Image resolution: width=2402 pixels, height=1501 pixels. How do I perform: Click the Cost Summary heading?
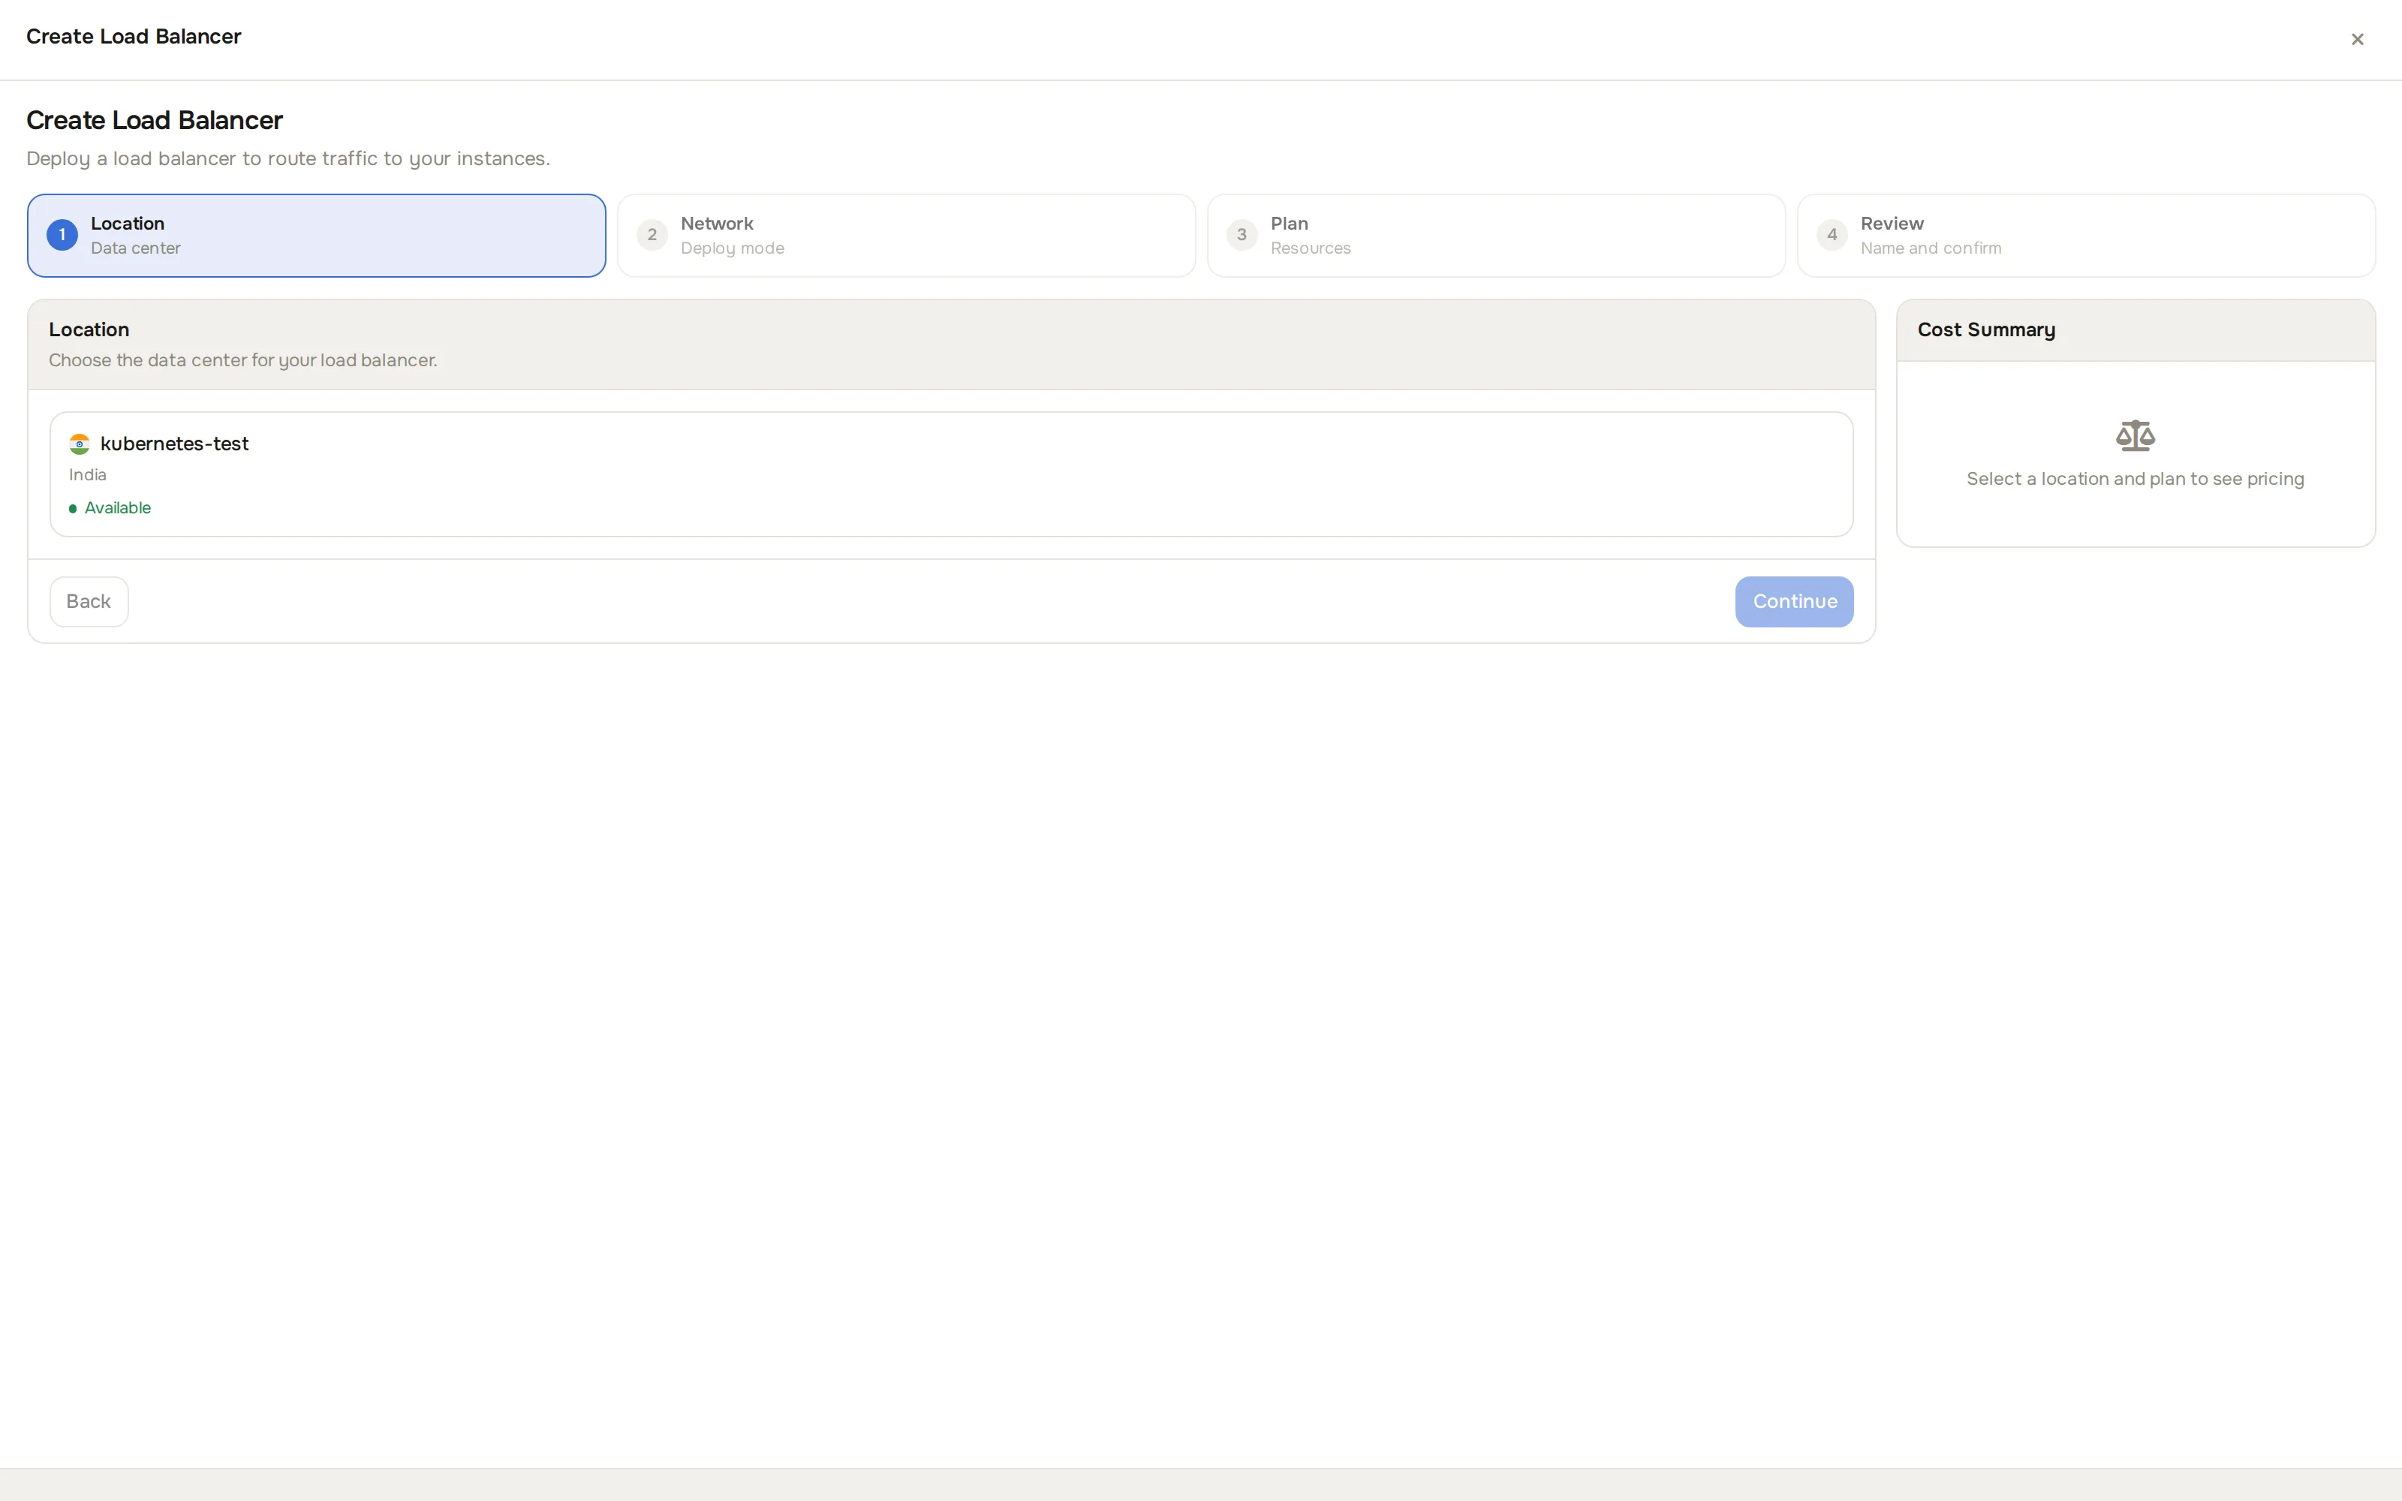click(x=1986, y=329)
